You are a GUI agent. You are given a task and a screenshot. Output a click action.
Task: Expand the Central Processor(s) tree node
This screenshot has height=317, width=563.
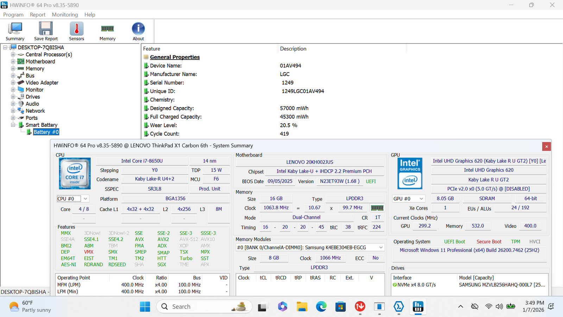tap(13, 55)
